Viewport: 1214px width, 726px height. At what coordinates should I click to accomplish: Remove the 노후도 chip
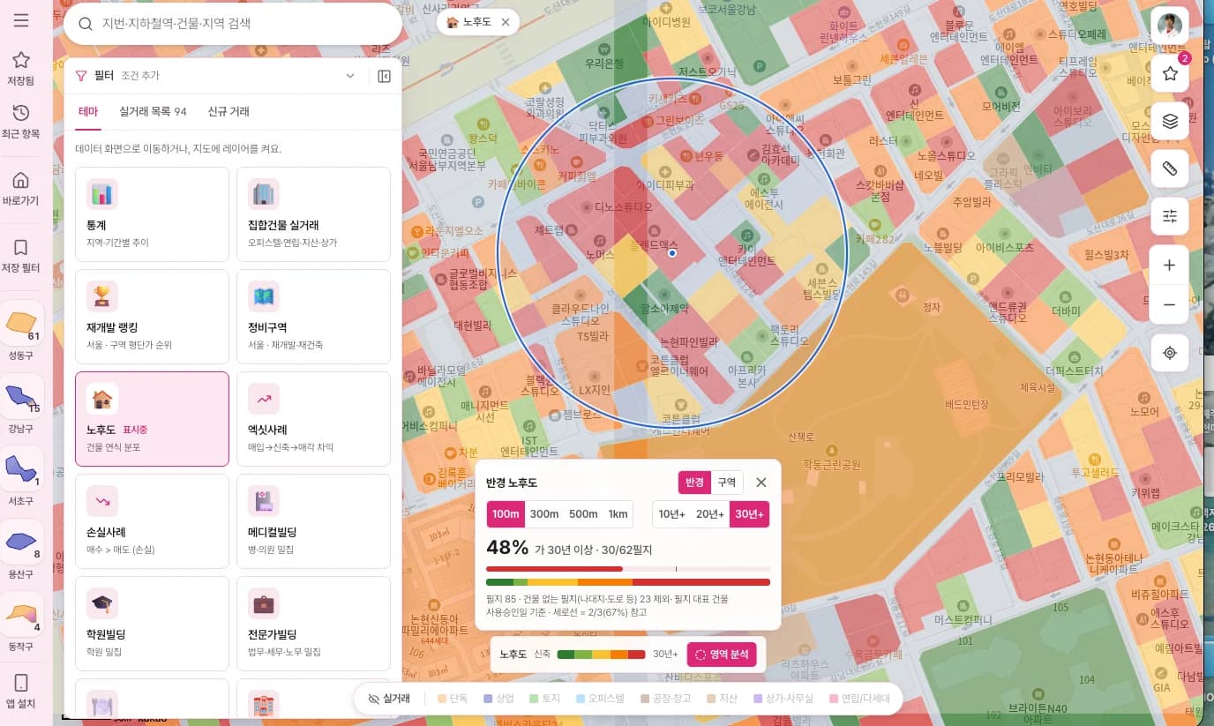tap(505, 22)
